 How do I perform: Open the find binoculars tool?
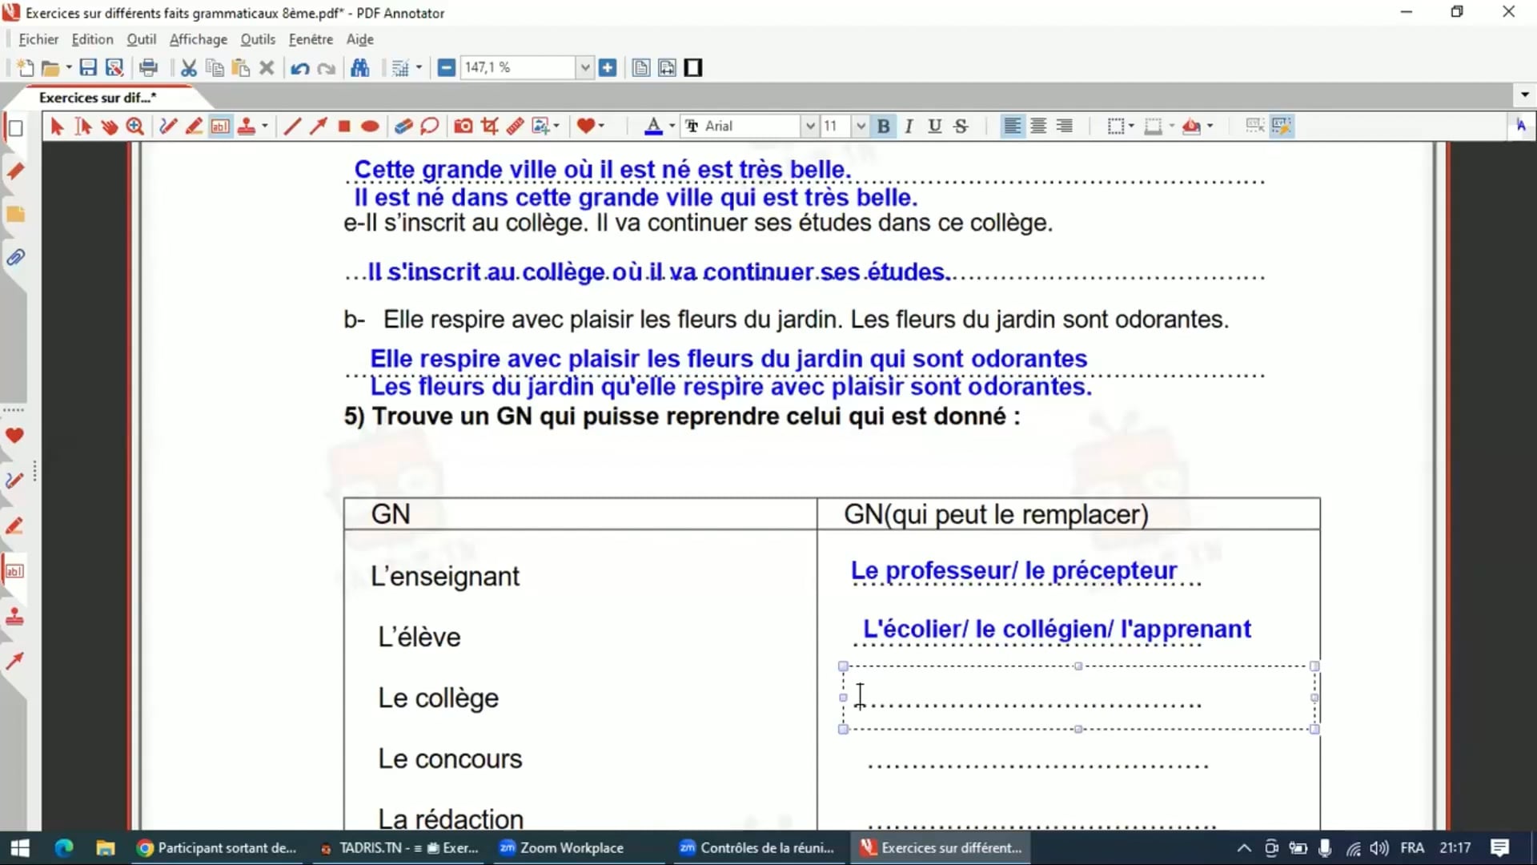click(360, 68)
